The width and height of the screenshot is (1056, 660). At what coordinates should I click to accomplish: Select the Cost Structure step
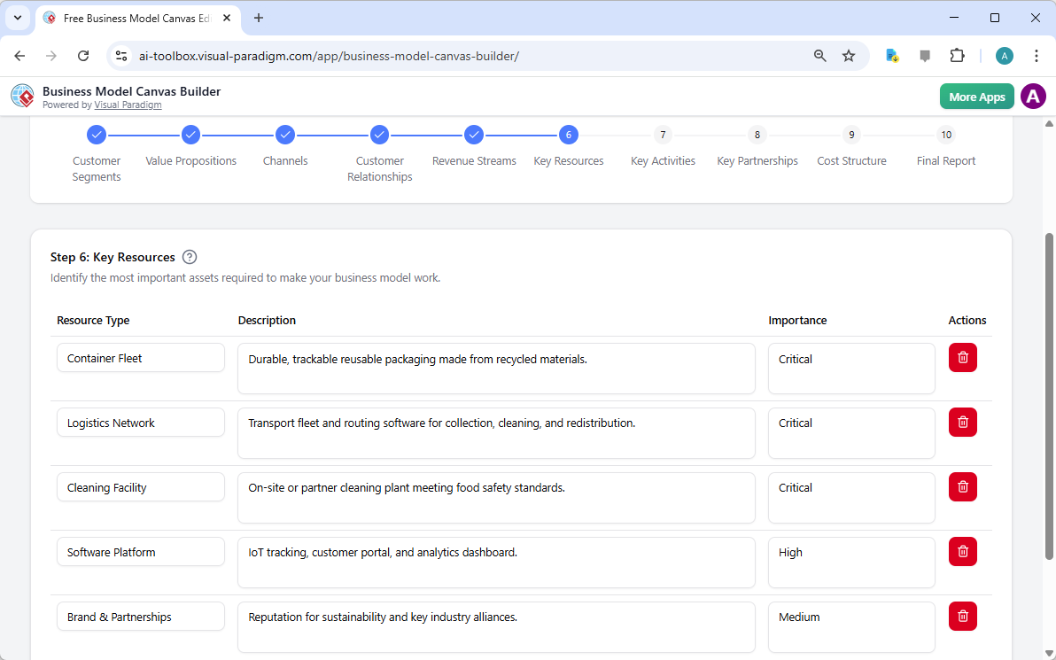coord(851,135)
